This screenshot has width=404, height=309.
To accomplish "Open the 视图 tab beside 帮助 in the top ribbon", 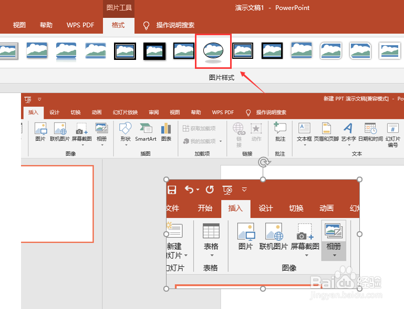I will pyautogui.click(x=19, y=25).
